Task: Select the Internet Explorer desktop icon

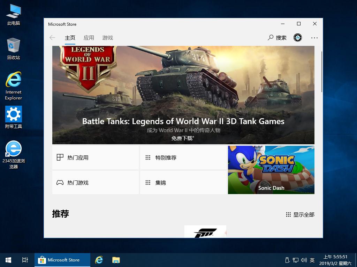Action: pyautogui.click(x=14, y=86)
